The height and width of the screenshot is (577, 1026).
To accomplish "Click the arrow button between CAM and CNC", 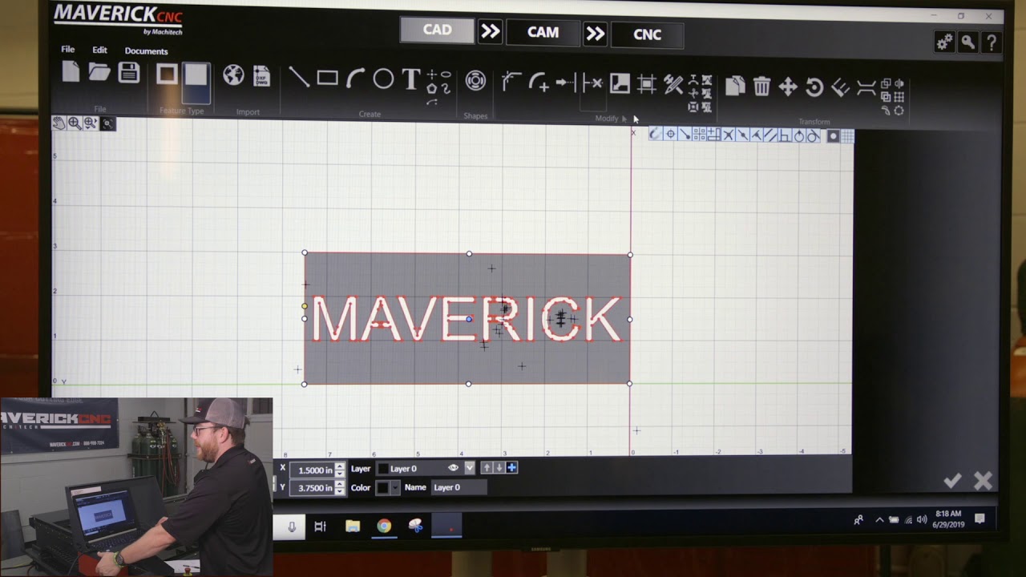I will click(595, 33).
